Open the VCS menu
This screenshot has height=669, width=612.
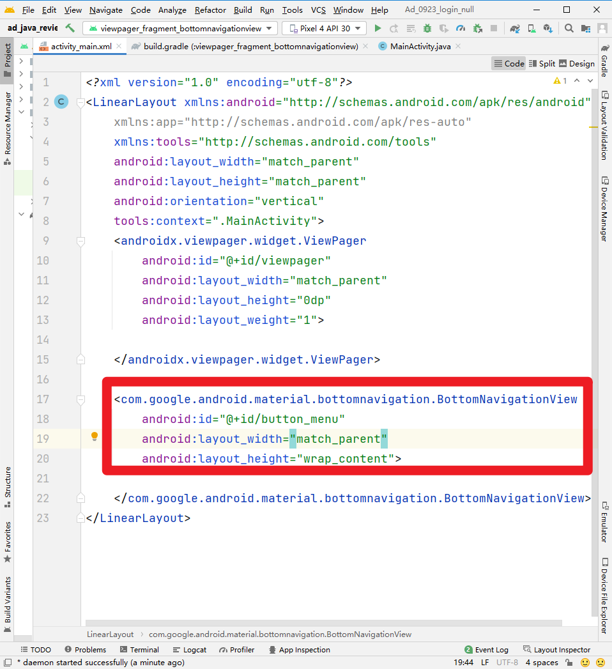coord(318,10)
